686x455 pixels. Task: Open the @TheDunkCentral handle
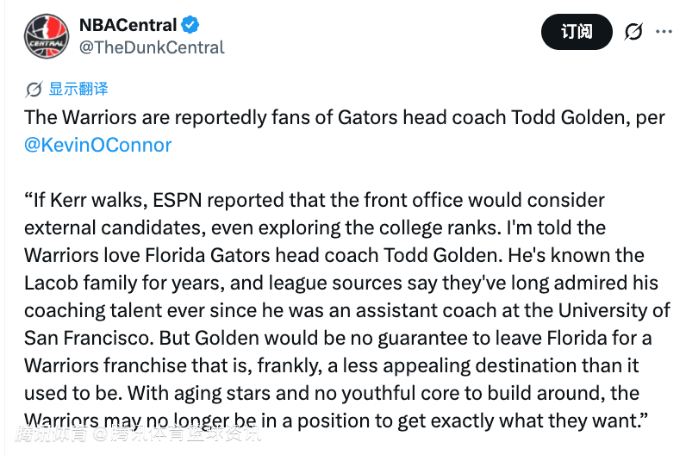[152, 47]
